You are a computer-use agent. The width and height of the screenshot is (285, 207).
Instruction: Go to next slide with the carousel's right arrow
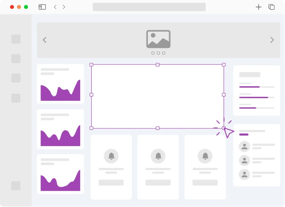[272, 40]
